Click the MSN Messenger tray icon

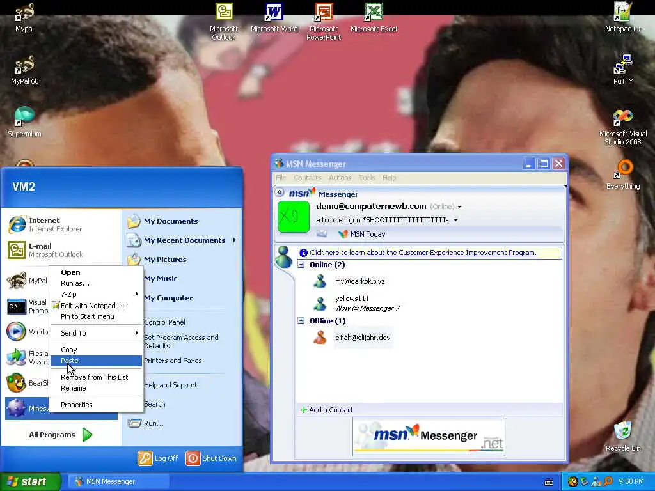coord(596,481)
